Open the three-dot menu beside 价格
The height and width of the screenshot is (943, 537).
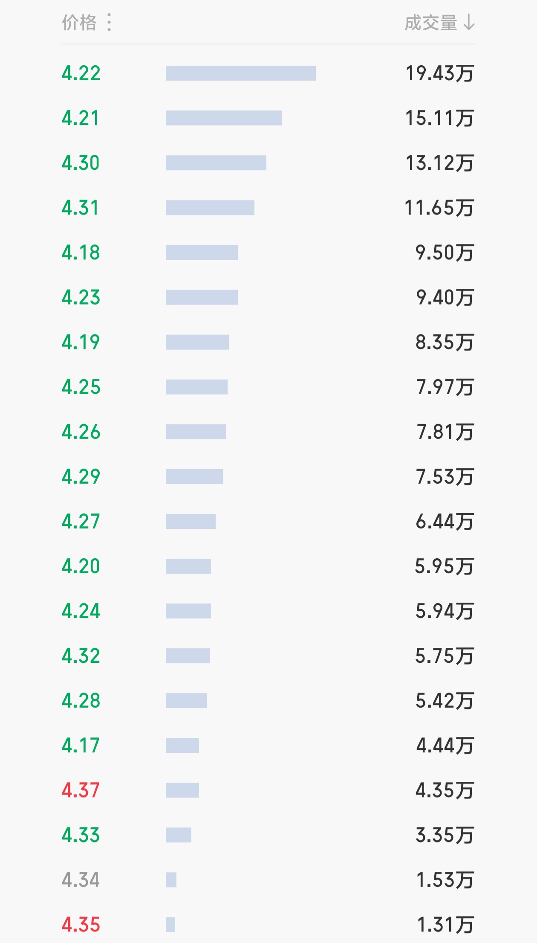pyautogui.click(x=109, y=22)
